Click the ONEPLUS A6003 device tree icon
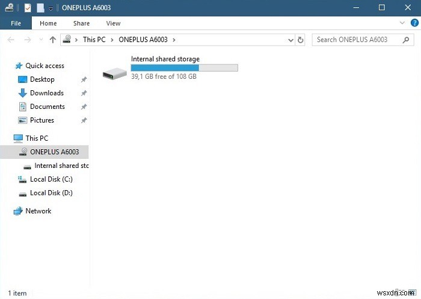This screenshot has height=299, width=421. pyautogui.click(x=23, y=152)
